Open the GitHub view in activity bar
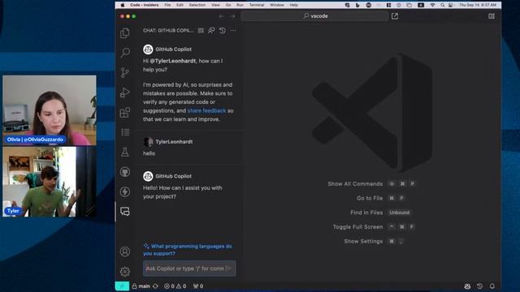This screenshot has width=520, height=292. [x=125, y=172]
